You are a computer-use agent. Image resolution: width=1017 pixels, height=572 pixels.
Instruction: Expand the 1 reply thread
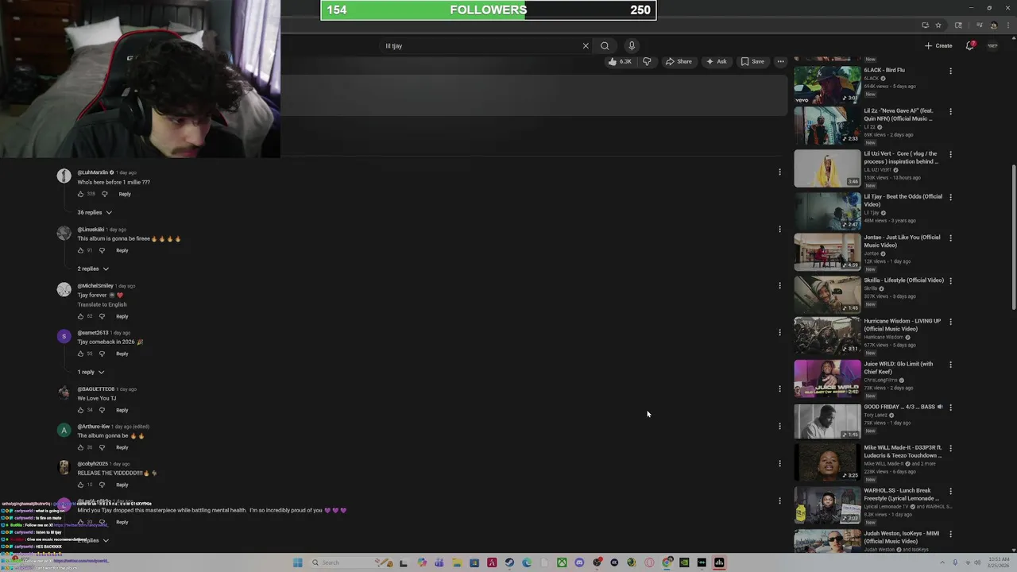[x=91, y=372]
